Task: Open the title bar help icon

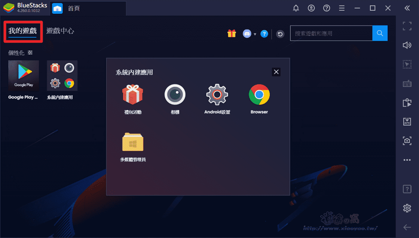Action: (x=326, y=8)
